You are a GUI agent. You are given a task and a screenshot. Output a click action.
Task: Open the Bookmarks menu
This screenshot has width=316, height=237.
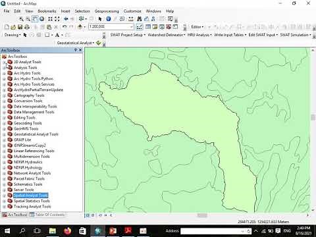tap(47, 11)
